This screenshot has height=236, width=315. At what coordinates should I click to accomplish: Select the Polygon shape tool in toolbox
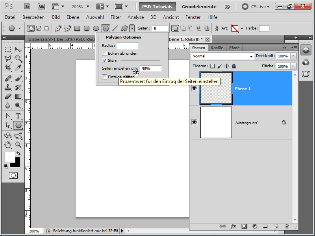point(18,125)
